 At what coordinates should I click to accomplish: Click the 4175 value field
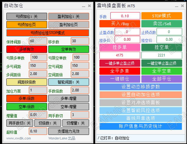120,55
